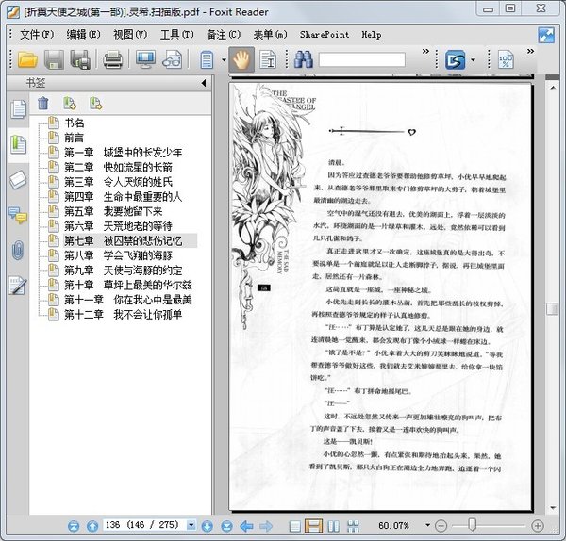Select bookmark 前言

pyautogui.click(x=74, y=138)
